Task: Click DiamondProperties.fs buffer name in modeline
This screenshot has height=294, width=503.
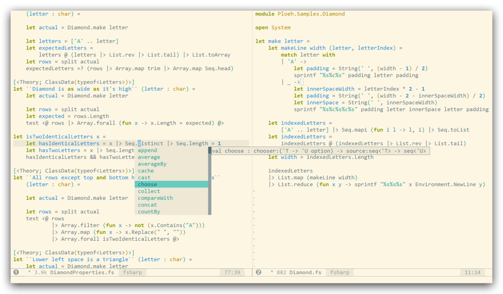Action: [x=82, y=272]
